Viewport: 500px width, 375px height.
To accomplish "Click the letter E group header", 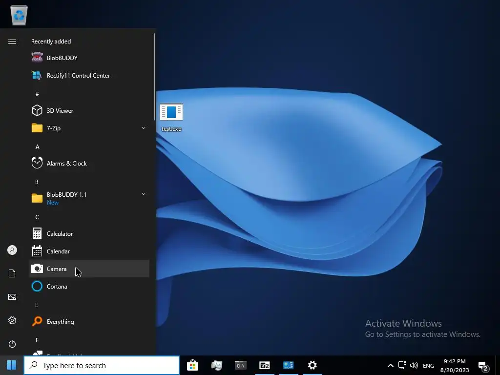I will (x=37, y=305).
